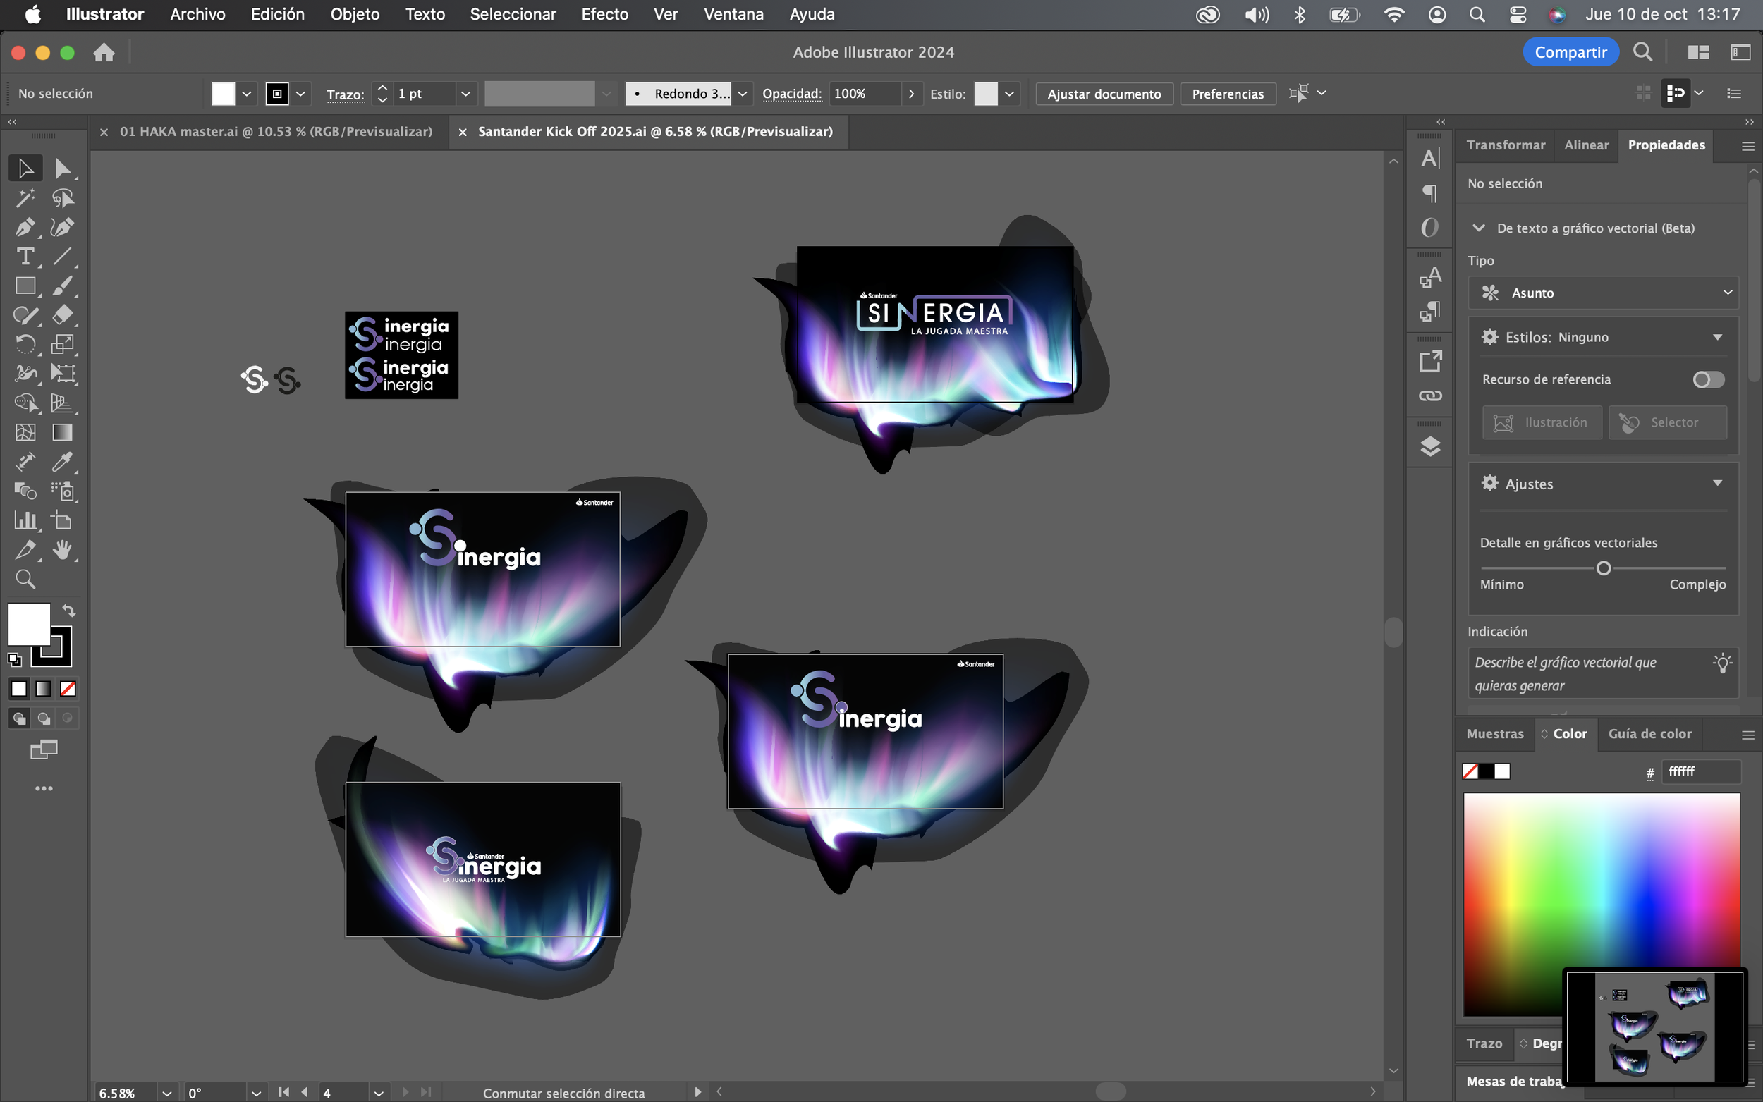Image resolution: width=1763 pixels, height=1102 pixels.
Task: Click the Rotate tool
Action: click(25, 344)
